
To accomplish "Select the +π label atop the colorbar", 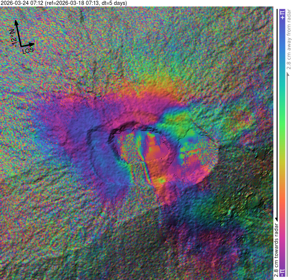I will 282,14.
